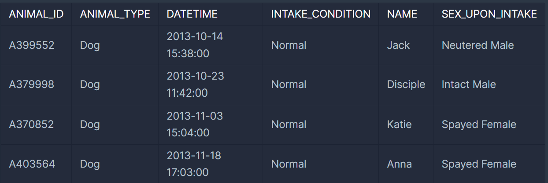The height and width of the screenshot is (183, 548).
Task: Select the DATETIME column header
Action: (192, 14)
